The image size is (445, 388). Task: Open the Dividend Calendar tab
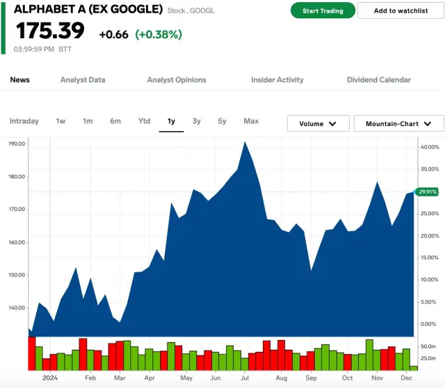[x=379, y=80]
